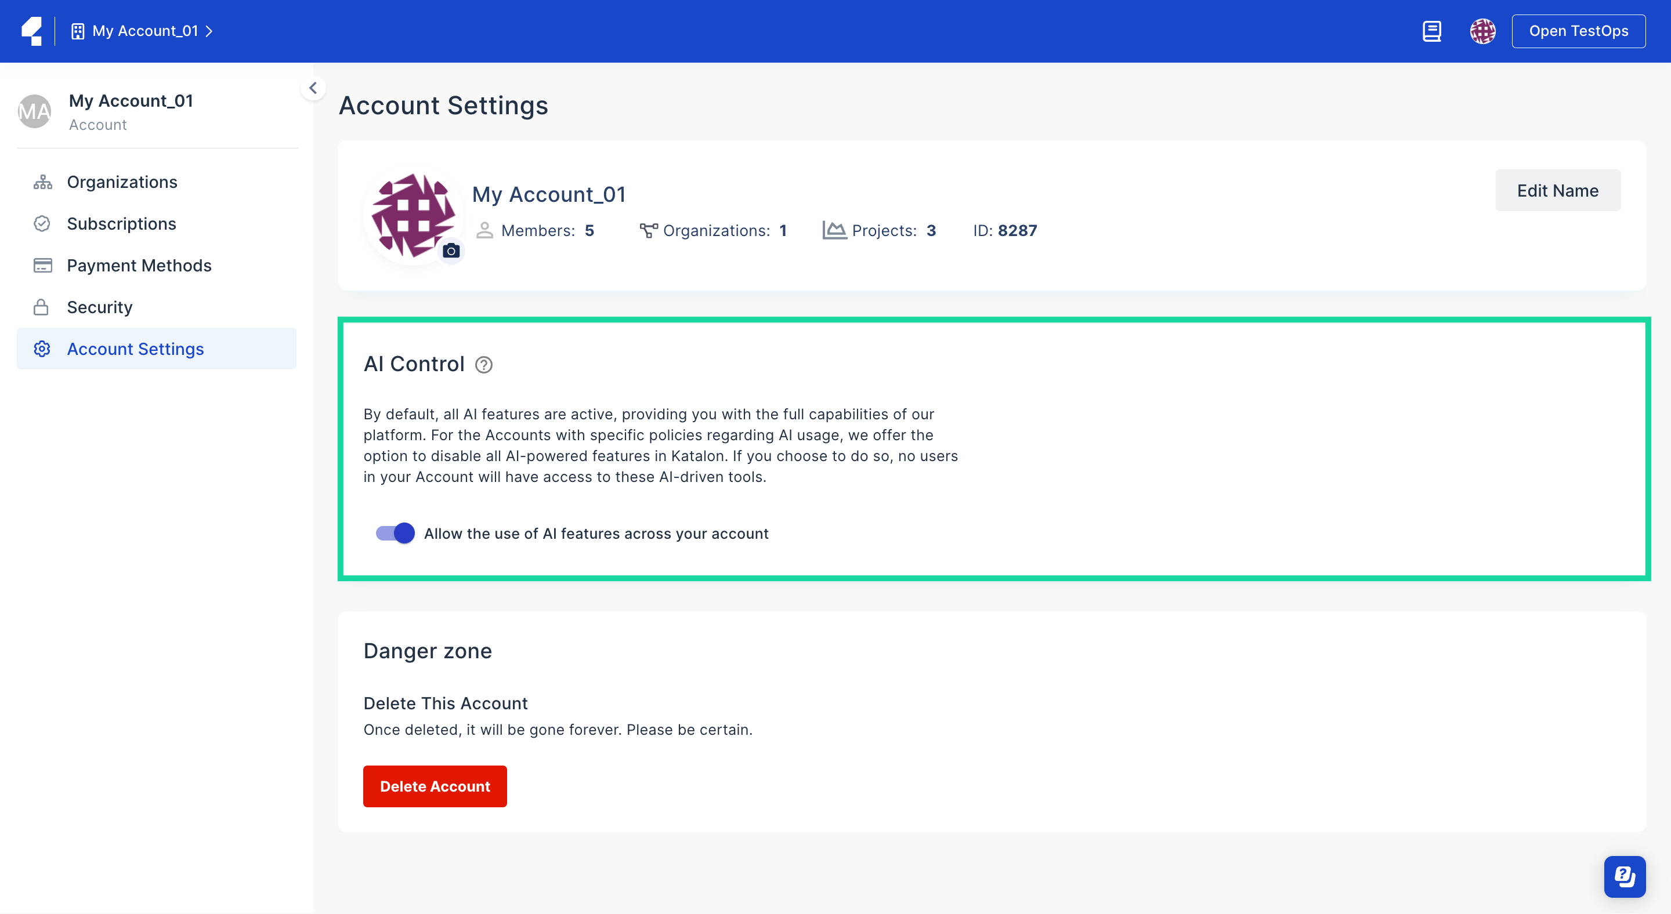Click the Security lock icon in sidebar
Screen dimensions: 1671x914
click(x=42, y=306)
